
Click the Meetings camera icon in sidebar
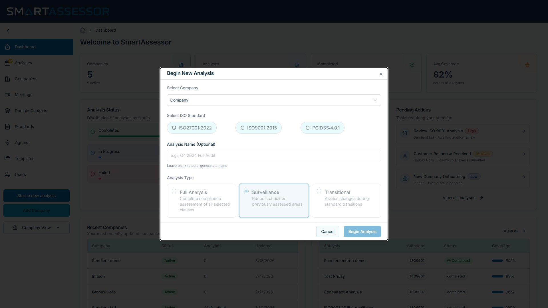point(8,95)
